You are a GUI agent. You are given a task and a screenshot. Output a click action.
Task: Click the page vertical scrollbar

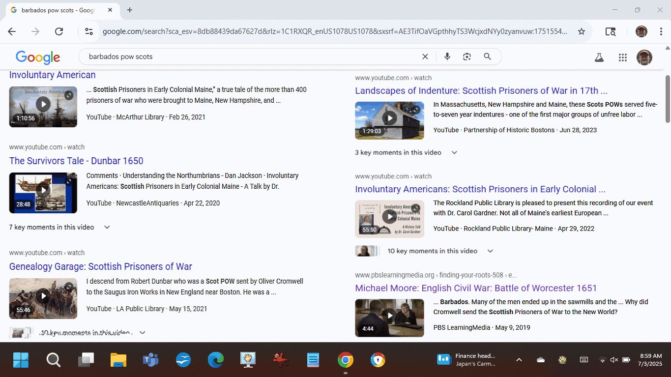[667, 98]
